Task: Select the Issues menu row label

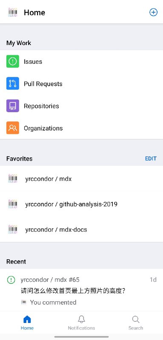Action: [33, 62]
